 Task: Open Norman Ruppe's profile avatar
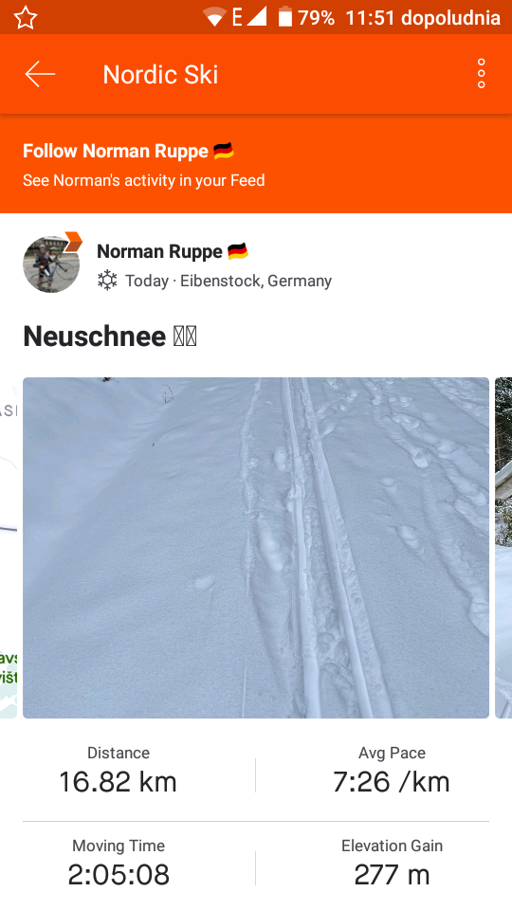[x=51, y=264]
